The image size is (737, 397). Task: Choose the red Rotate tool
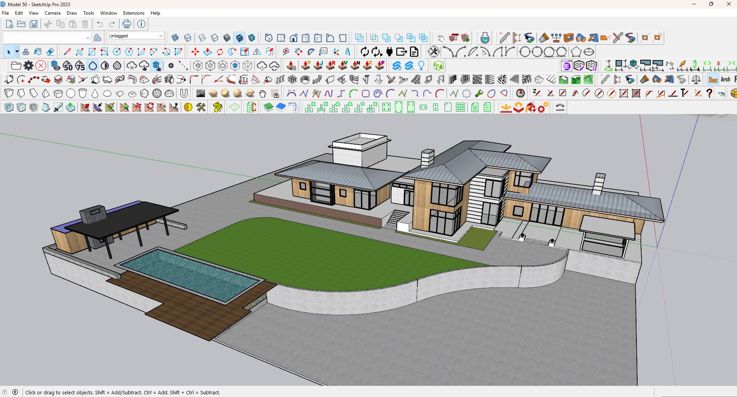[220, 52]
